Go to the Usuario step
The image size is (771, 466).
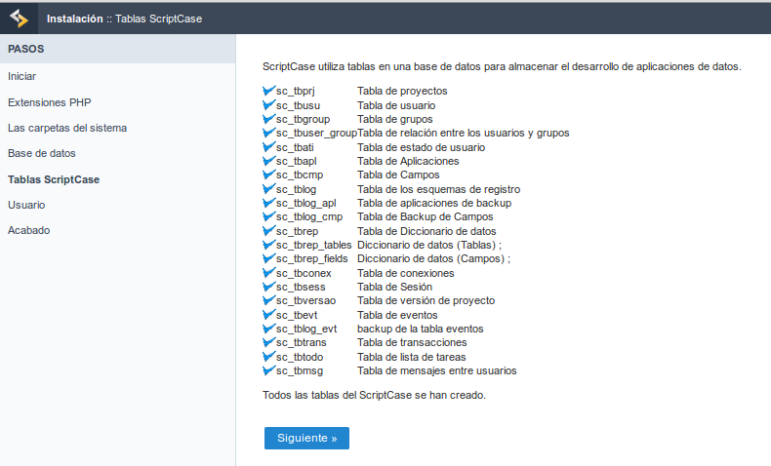(26, 205)
